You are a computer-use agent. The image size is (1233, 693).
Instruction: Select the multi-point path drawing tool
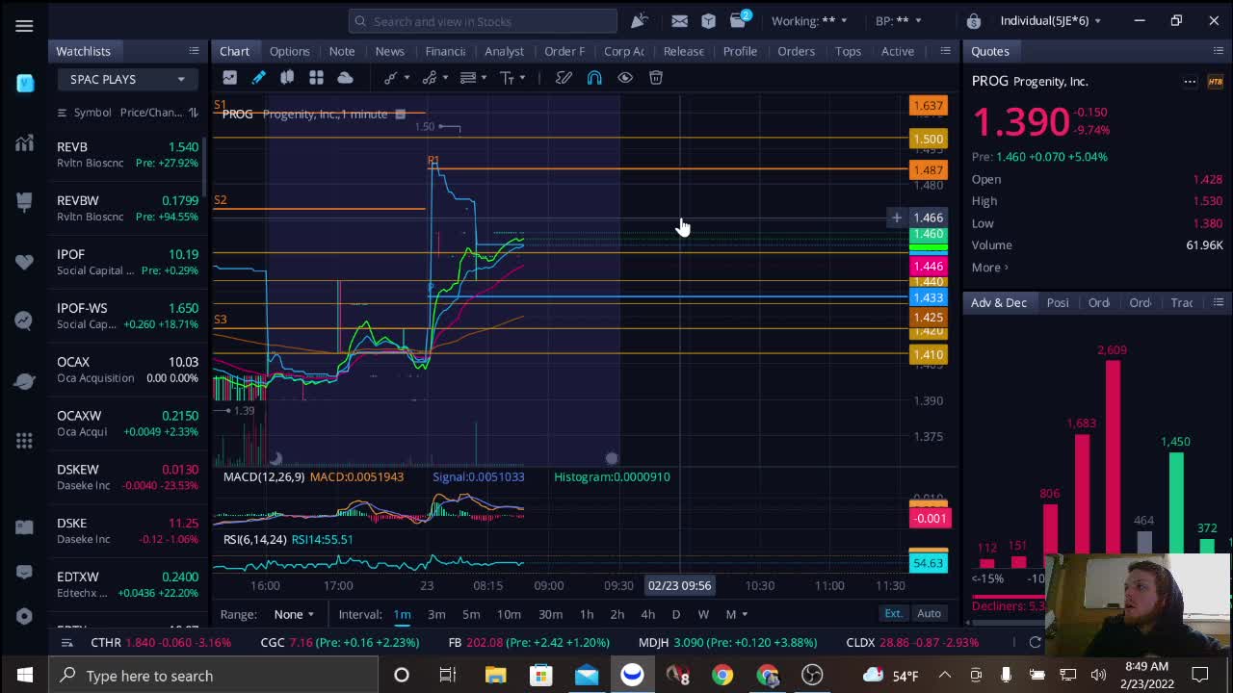tap(429, 78)
